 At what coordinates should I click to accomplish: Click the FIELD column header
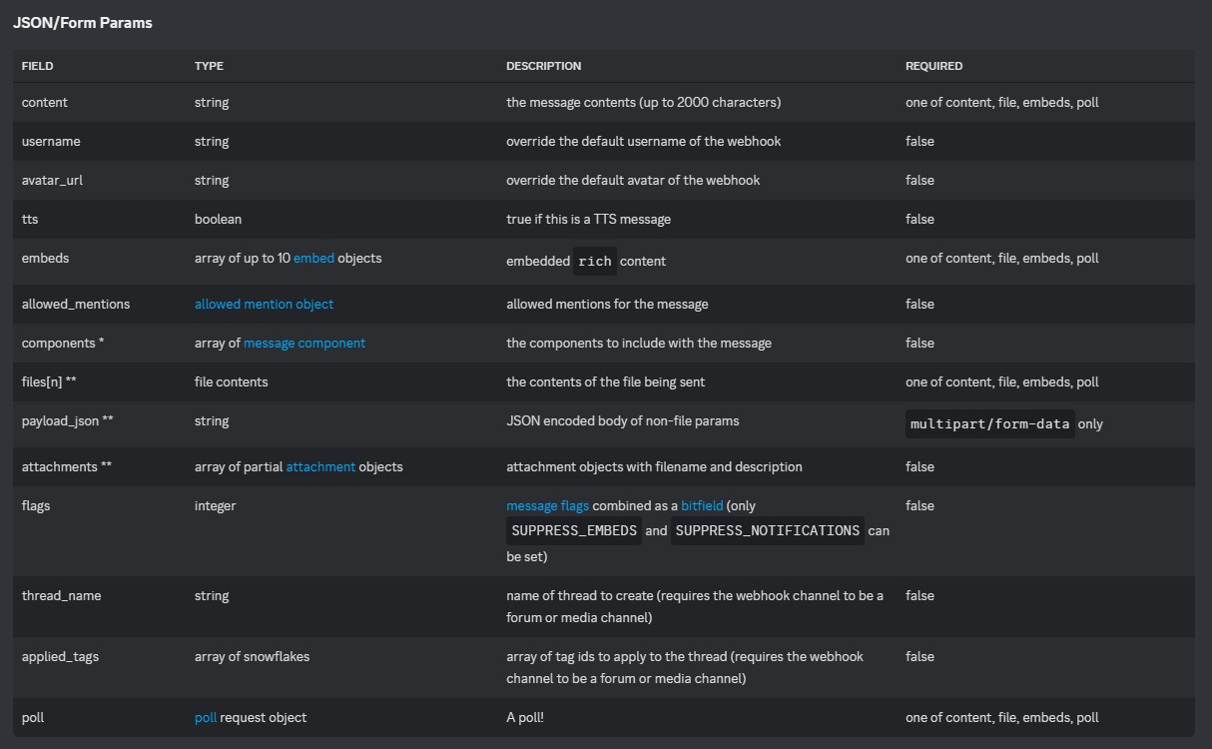tap(37, 66)
